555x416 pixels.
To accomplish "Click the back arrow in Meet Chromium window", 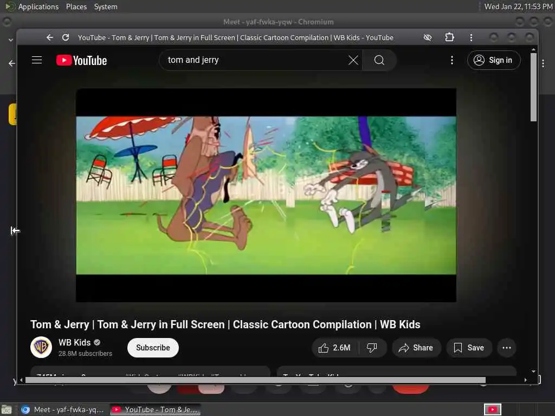I will (x=12, y=63).
